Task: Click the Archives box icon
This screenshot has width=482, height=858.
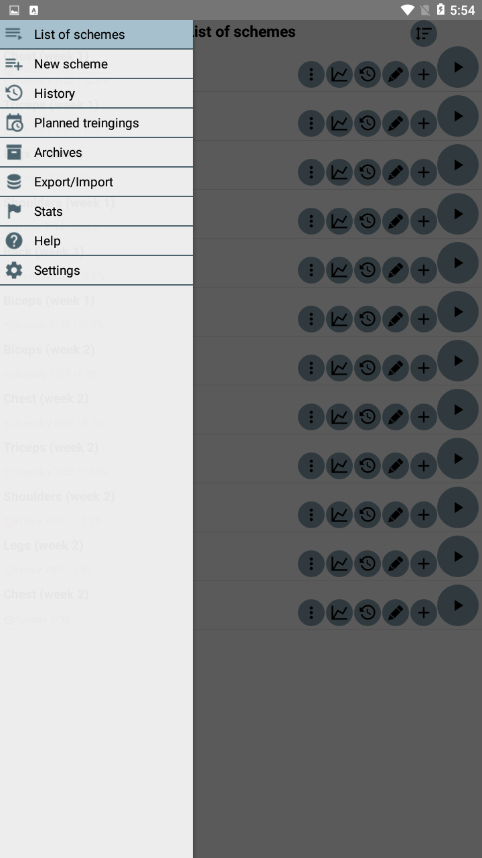Action: click(14, 152)
